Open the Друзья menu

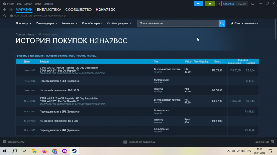pos(28,4)
